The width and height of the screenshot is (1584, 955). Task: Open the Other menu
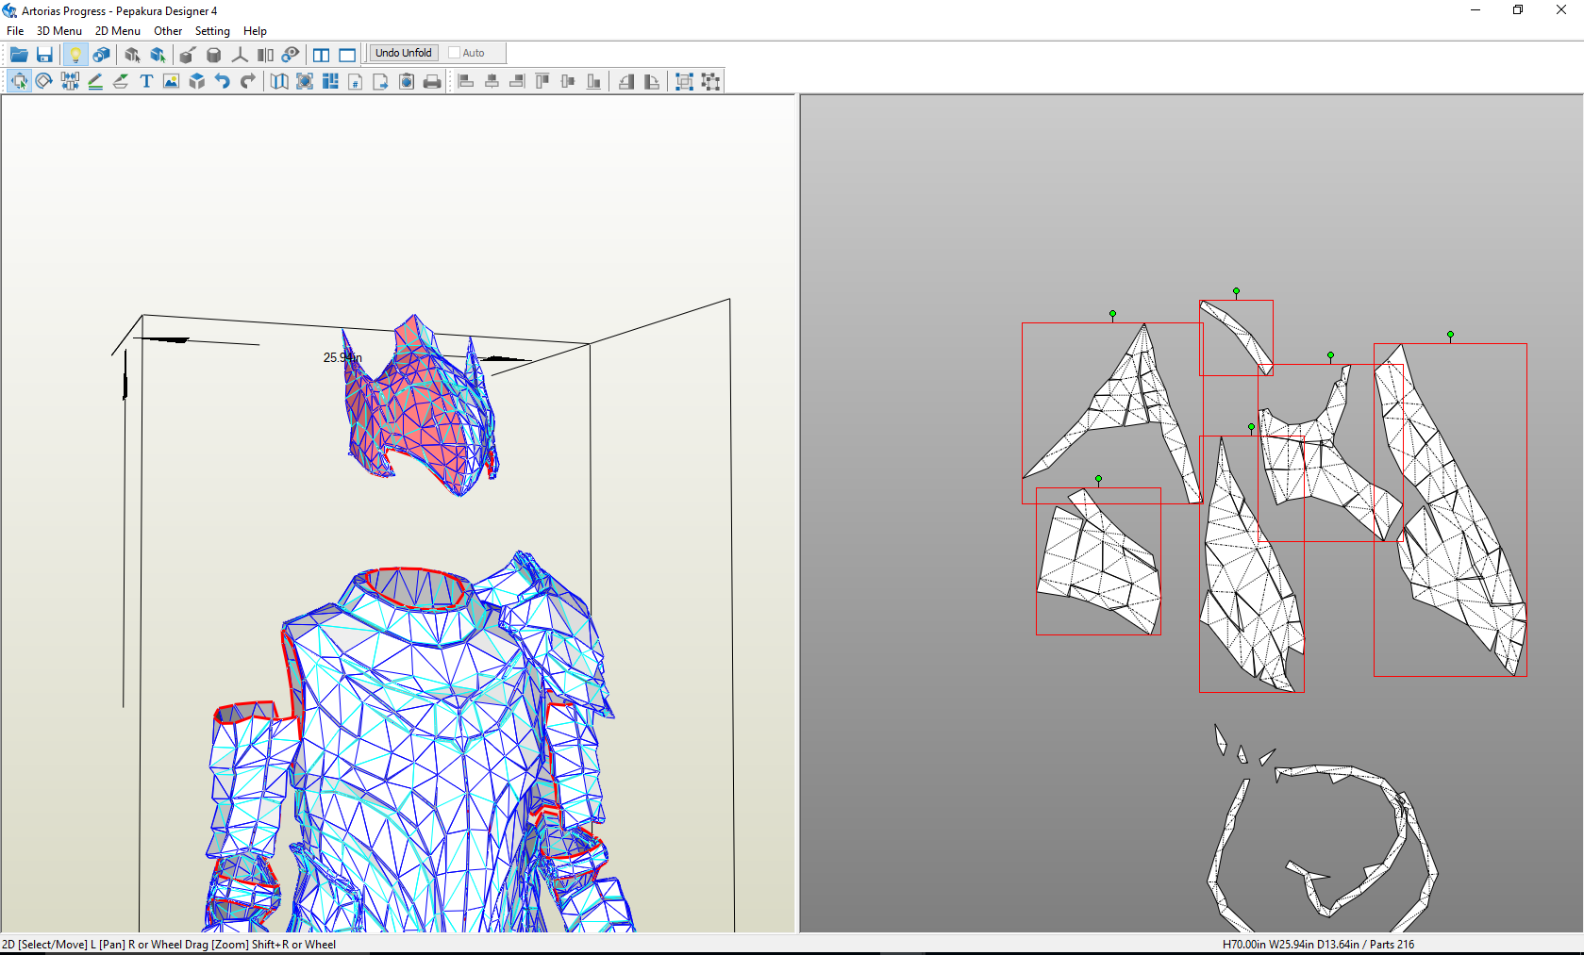click(x=168, y=31)
